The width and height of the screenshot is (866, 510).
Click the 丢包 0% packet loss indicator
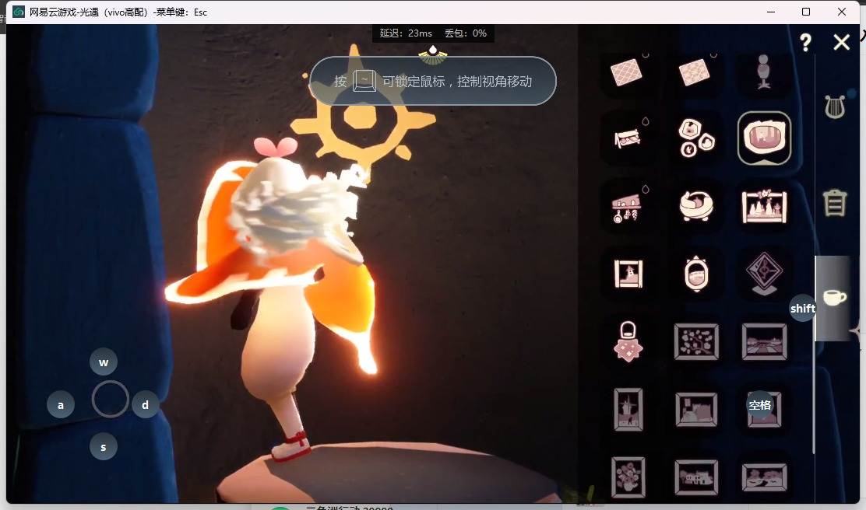pos(466,33)
